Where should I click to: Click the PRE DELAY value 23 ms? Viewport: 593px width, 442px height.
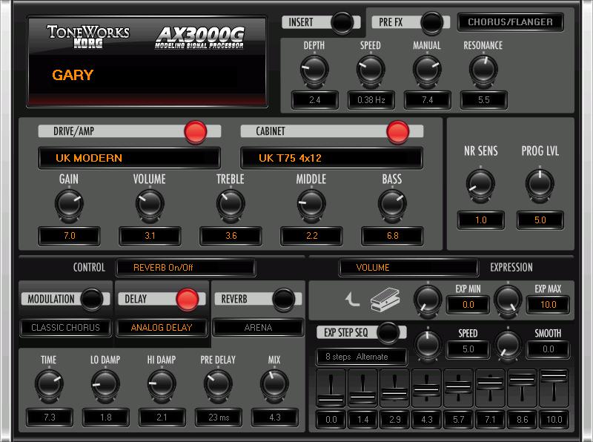click(218, 418)
